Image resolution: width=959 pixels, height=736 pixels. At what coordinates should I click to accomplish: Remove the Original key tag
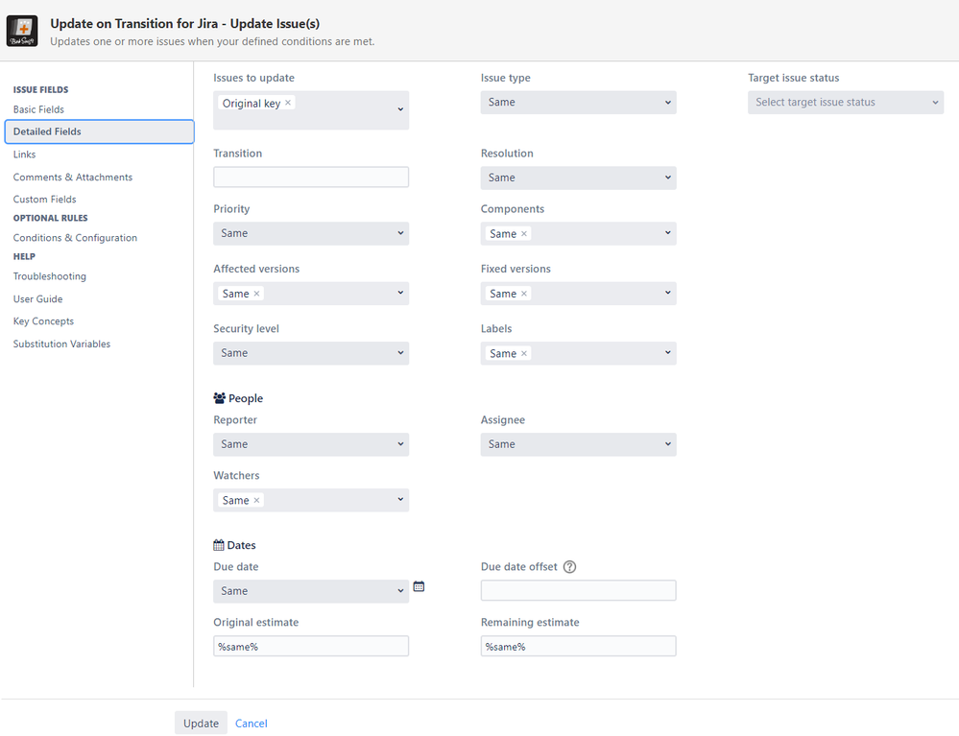click(288, 103)
